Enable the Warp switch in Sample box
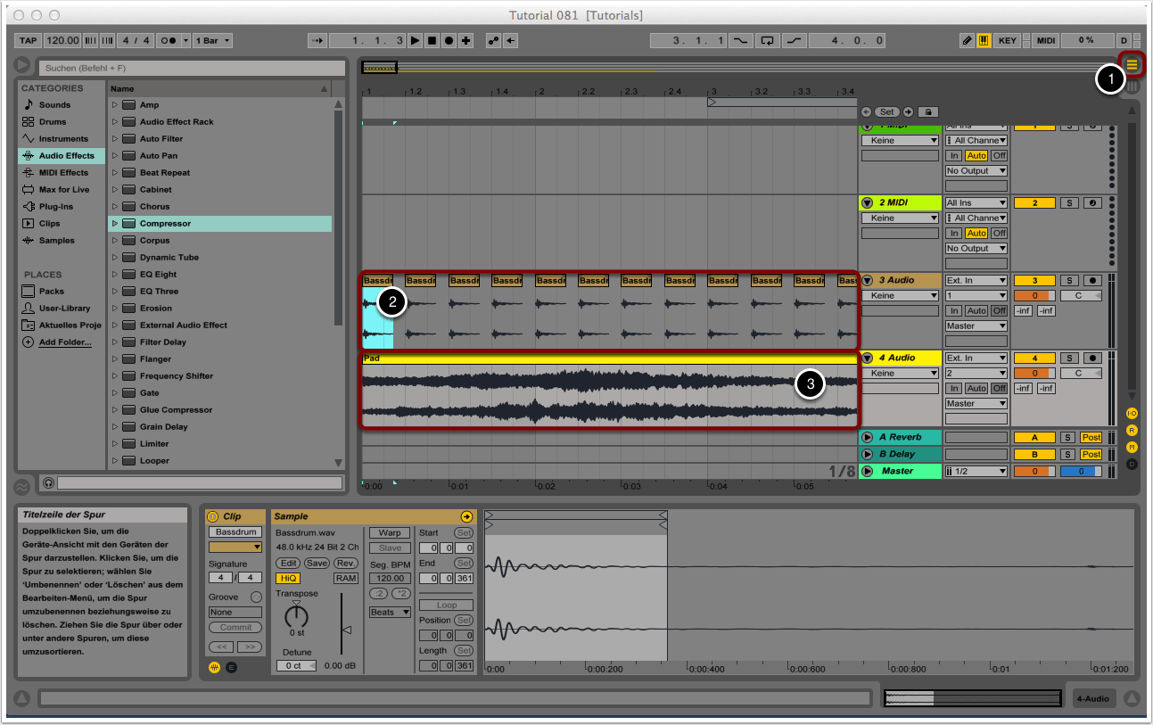Image resolution: width=1153 pixels, height=725 pixels. pos(390,533)
